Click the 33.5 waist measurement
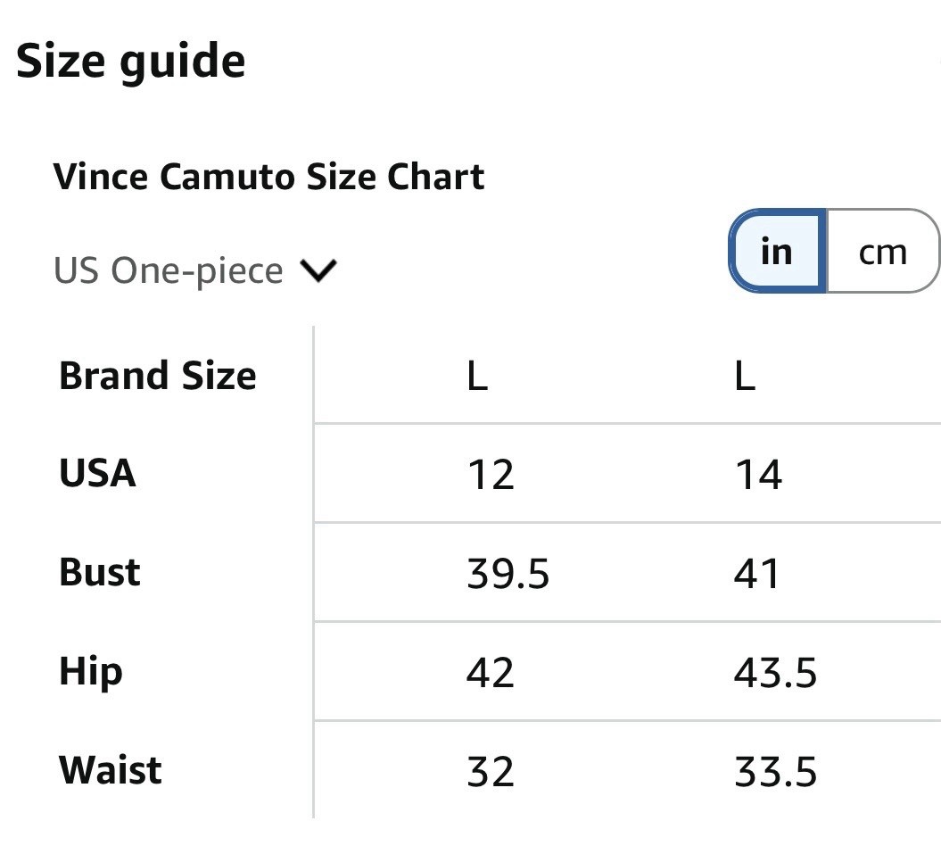This screenshot has width=941, height=846. coord(775,772)
